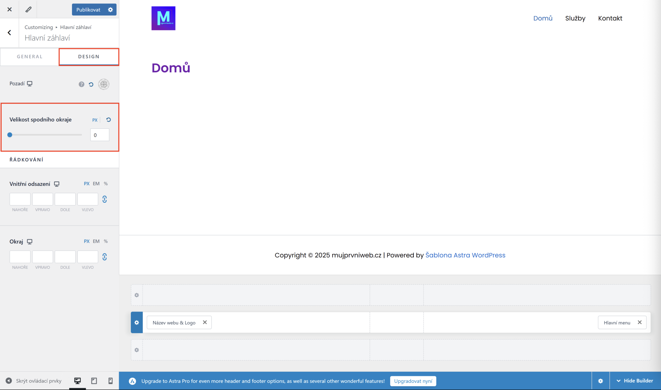Image resolution: width=661 pixels, height=390 pixels.
Task: Open settings of the bottom header row
Action: tap(137, 350)
